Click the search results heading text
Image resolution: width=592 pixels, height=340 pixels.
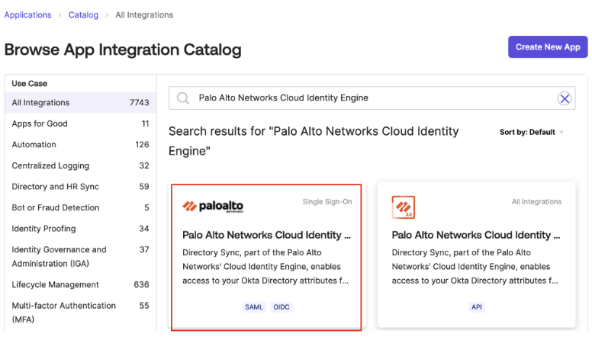point(314,141)
